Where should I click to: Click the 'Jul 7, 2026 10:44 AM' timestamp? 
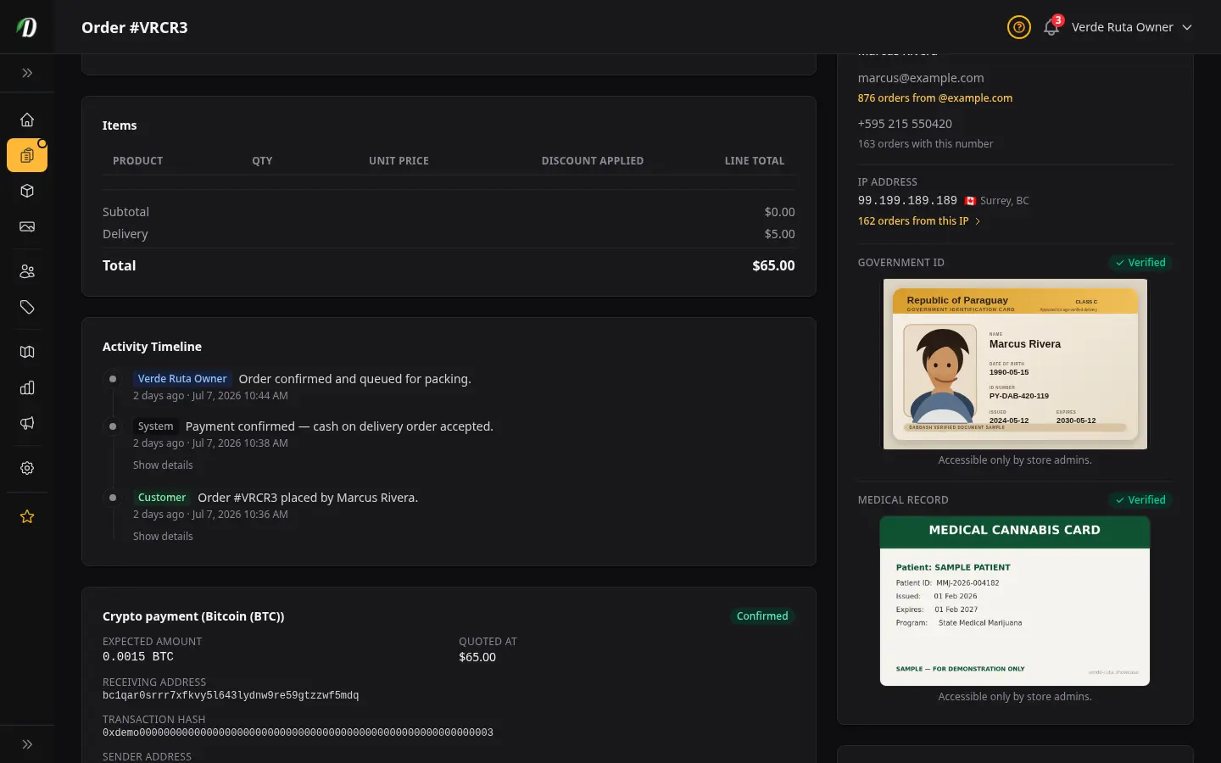tap(240, 396)
